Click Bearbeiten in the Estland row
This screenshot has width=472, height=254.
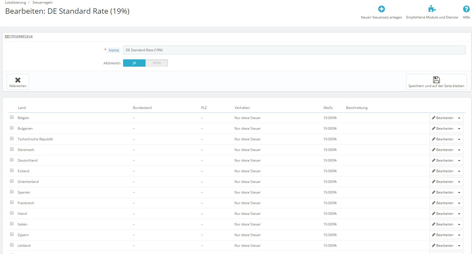tap(443, 171)
